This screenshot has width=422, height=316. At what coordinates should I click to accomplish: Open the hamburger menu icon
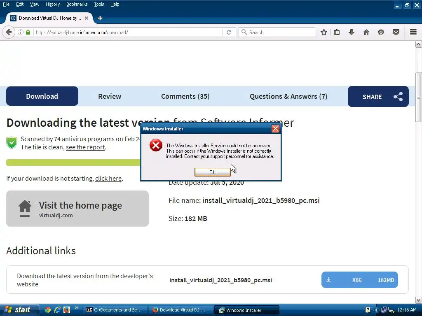pos(413,32)
